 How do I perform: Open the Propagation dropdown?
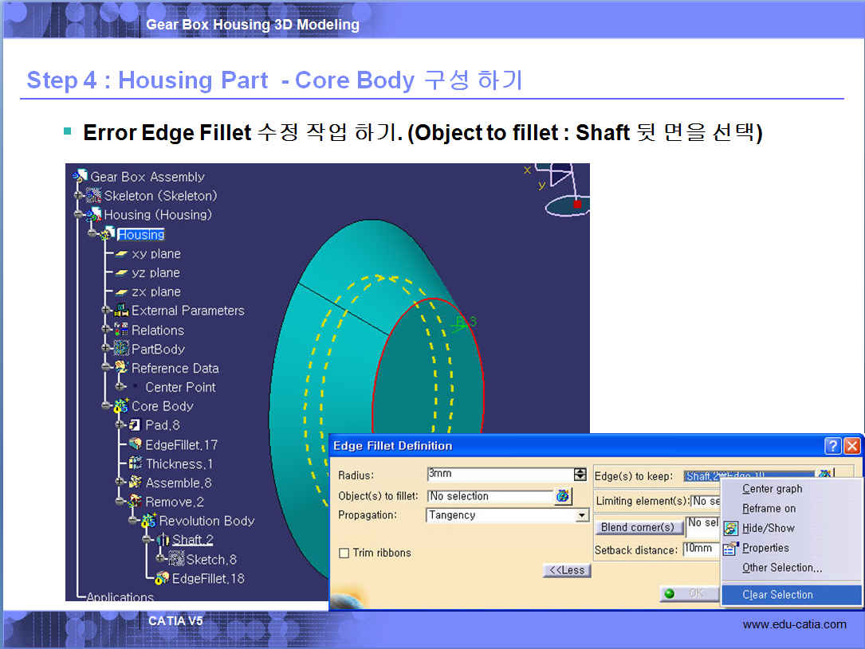[582, 515]
